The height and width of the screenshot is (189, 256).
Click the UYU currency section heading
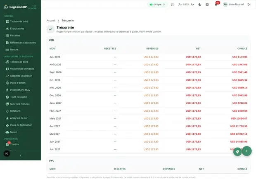pos(52,160)
